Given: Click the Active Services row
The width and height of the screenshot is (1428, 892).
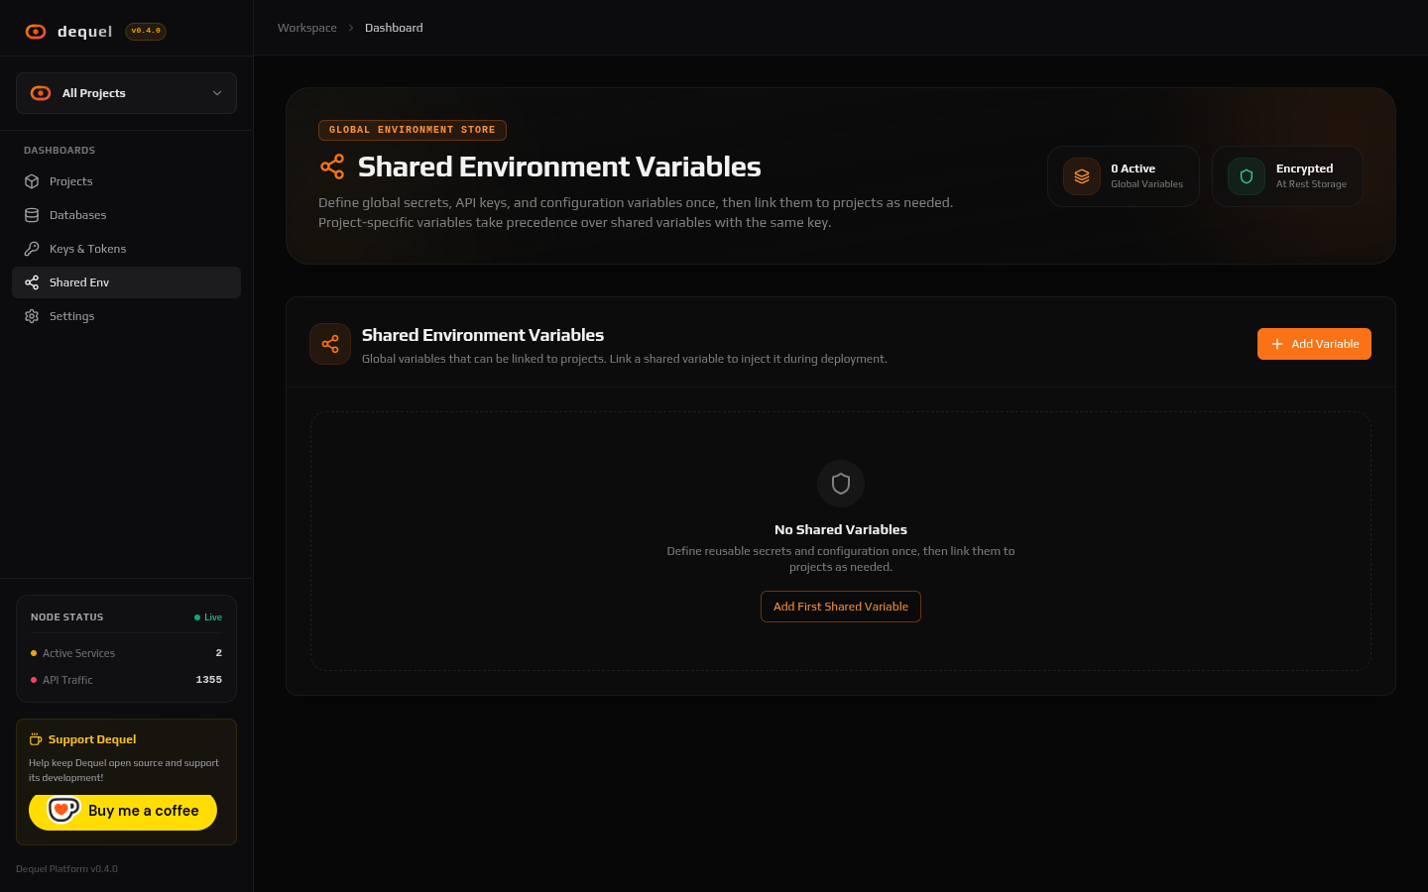Looking at the screenshot, I should click(x=126, y=653).
